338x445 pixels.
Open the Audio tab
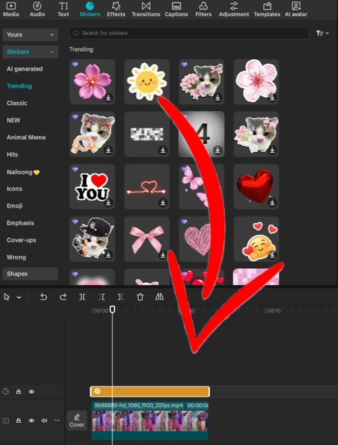tap(37, 9)
